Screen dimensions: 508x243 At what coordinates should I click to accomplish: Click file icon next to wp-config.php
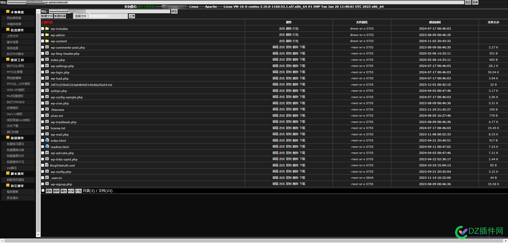click(x=47, y=171)
